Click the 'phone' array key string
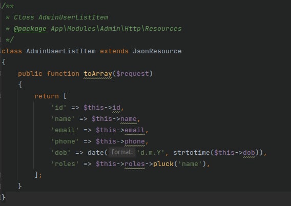 tap(65, 141)
